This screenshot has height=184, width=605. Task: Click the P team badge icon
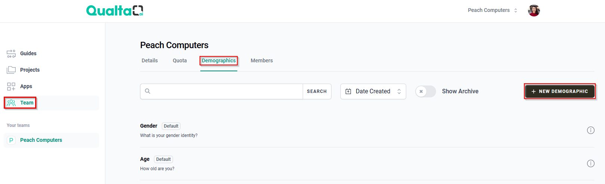click(11, 140)
